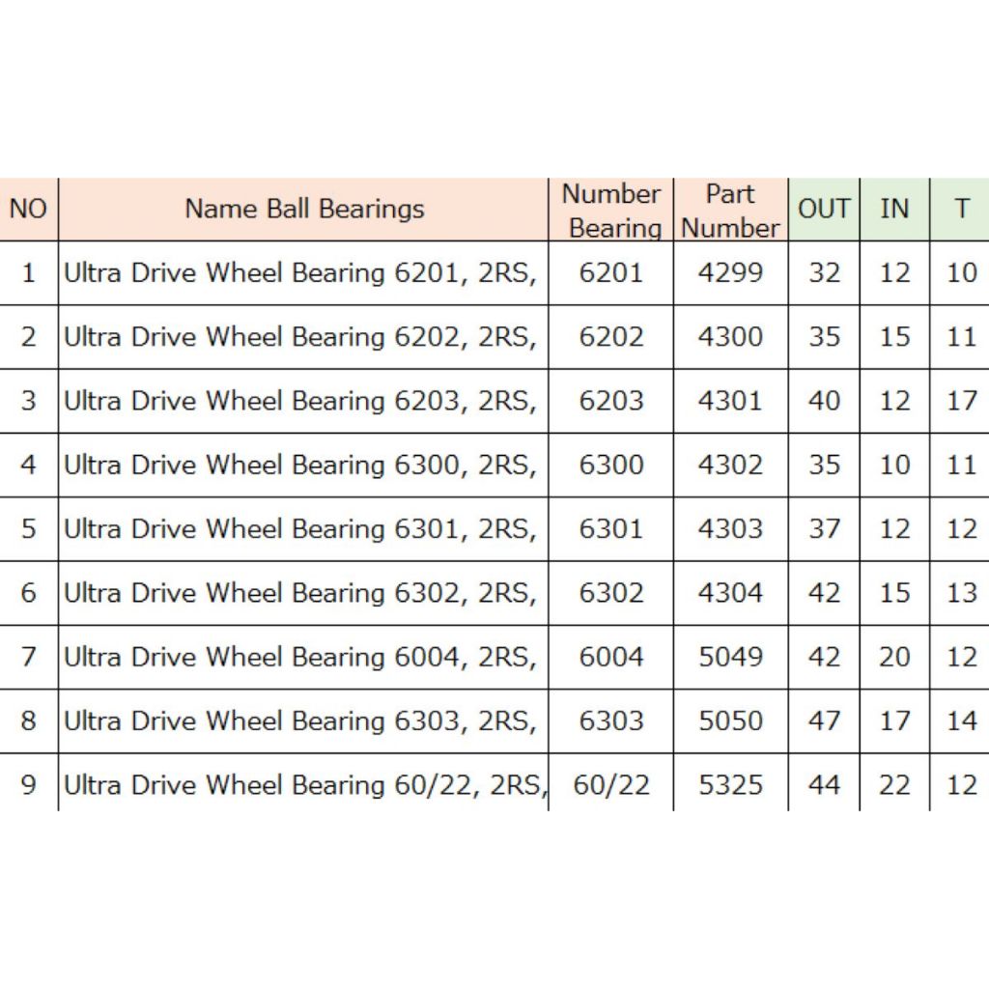Select the OUT value 47 cell
The image size is (989, 989).
click(x=824, y=721)
